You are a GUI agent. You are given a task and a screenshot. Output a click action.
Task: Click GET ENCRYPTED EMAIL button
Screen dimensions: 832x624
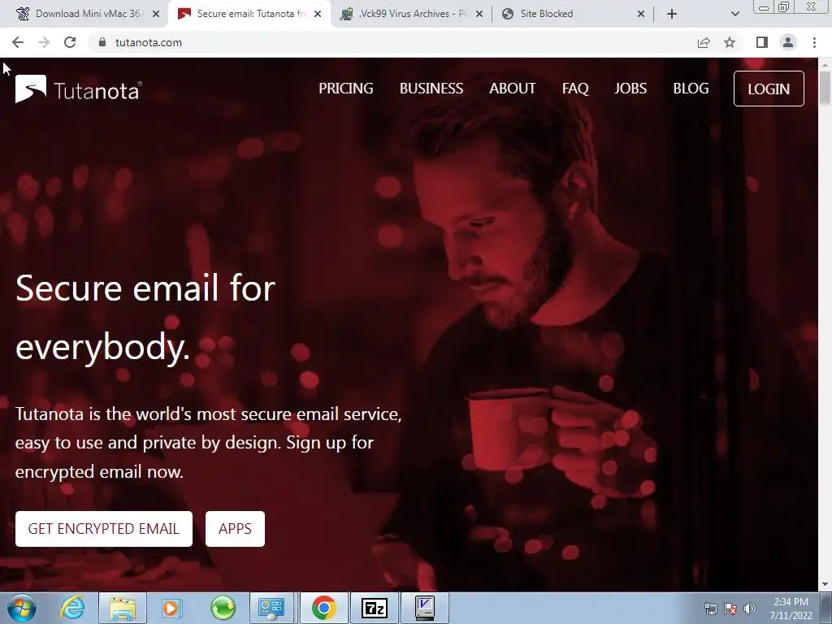tap(104, 528)
